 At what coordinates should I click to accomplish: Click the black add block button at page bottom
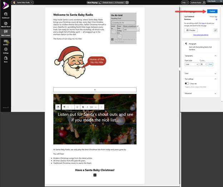pos(95,175)
